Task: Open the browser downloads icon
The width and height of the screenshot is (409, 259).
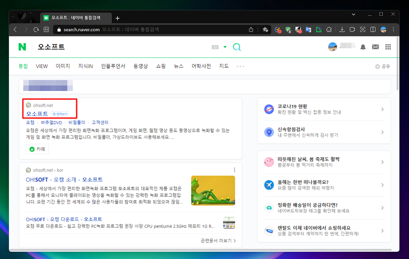Action: click(x=342, y=30)
